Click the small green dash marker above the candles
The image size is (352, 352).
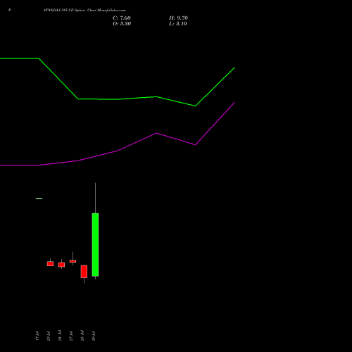click(x=39, y=199)
